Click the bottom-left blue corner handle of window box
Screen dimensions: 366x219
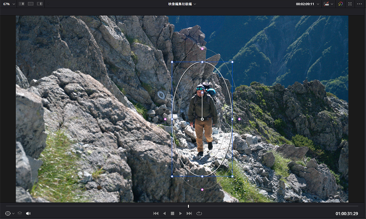172,176
